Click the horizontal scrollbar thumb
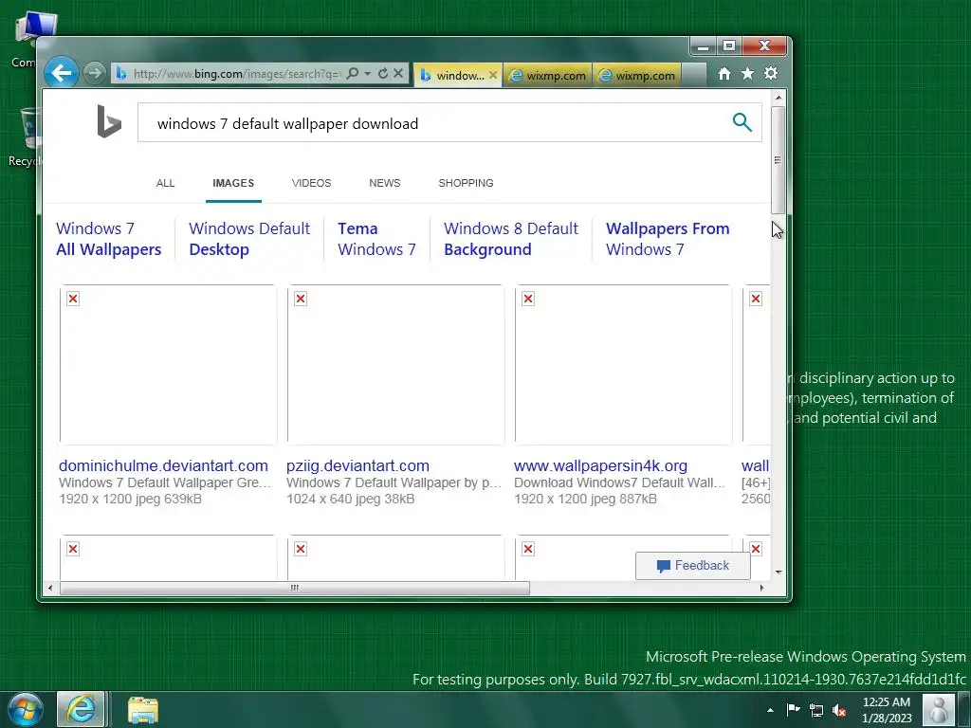Viewport: 971px width, 728px height. (295, 588)
